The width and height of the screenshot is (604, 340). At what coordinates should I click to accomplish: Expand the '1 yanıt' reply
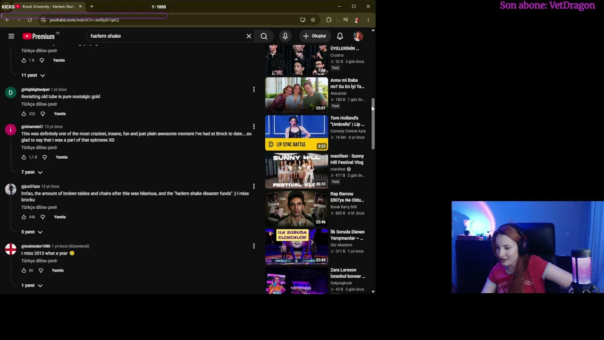tap(32, 286)
